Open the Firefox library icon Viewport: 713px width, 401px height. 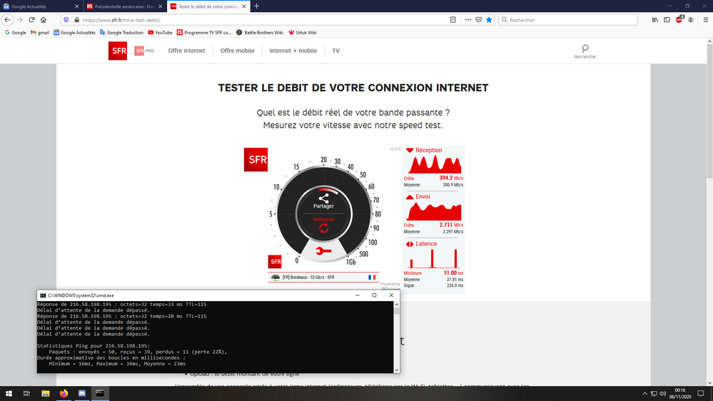pos(654,20)
